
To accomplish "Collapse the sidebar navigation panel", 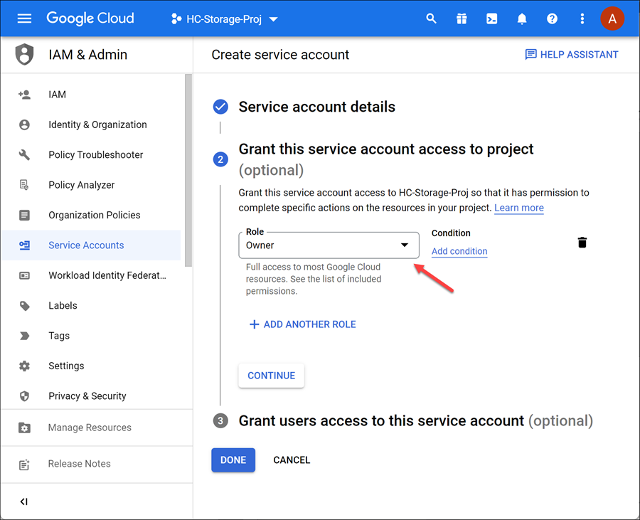I will 24,502.
